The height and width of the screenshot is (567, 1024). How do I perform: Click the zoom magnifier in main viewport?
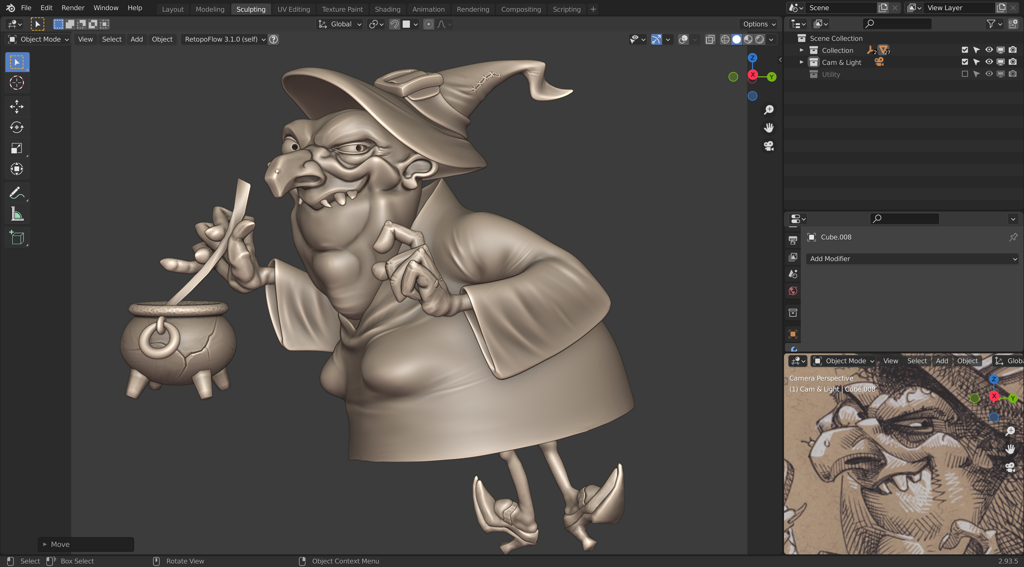pos(769,110)
